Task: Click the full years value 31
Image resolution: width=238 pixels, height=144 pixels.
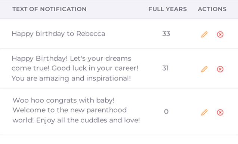Action: pos(166,68)
